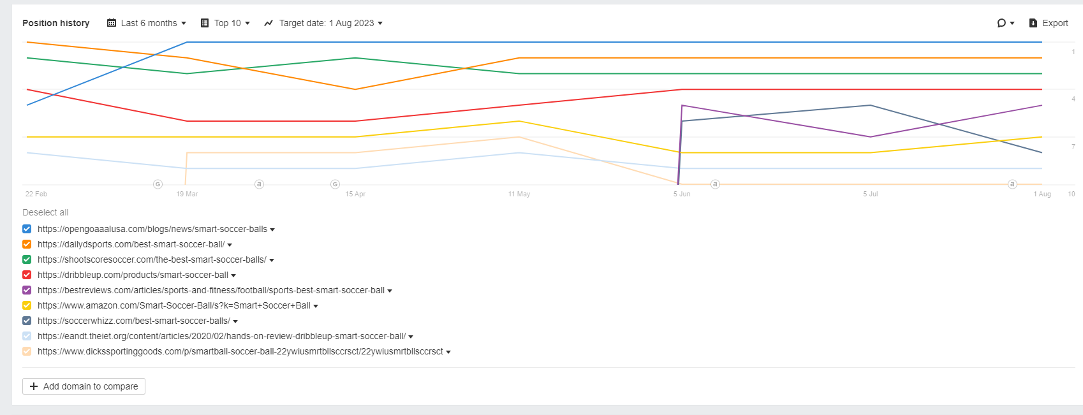Image resolution: width=1083 pixels, height=415 pixels.
Task: Click the 'a' marker just after 5 Jun
Action: coord(715,184)
